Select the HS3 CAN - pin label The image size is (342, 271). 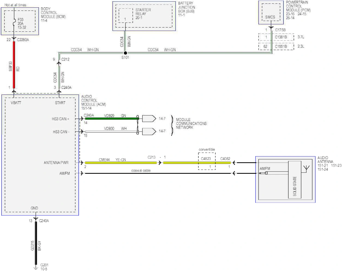pyautogui.click(x=61, y=132)
